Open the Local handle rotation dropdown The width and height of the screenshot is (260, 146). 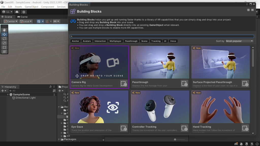point(26,21)
